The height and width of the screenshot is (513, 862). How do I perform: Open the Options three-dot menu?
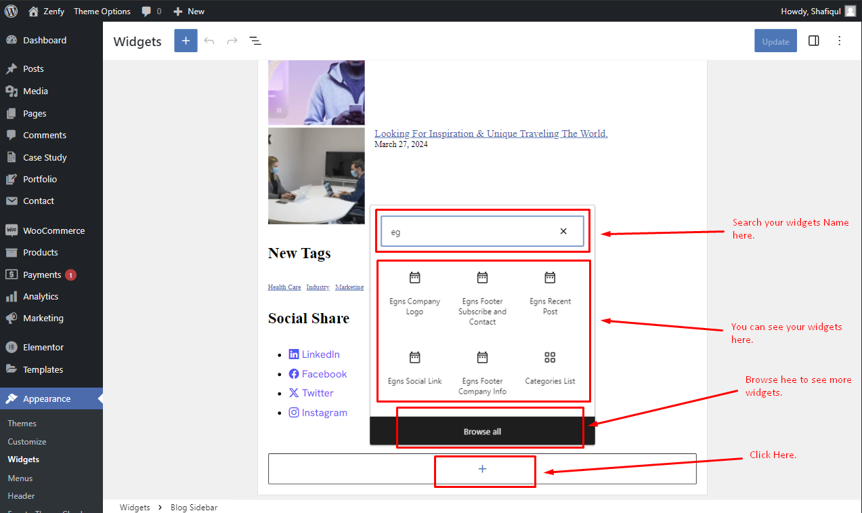(840, 41)
